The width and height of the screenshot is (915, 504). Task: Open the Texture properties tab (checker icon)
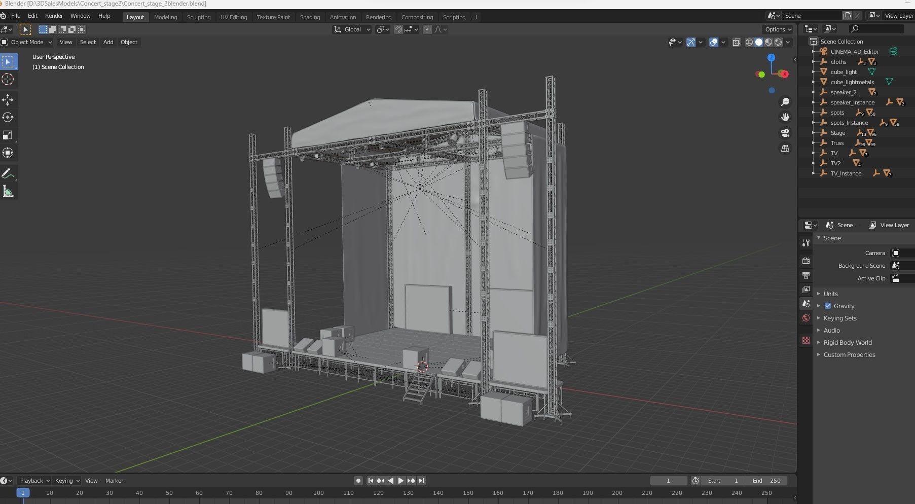[806, 340]
